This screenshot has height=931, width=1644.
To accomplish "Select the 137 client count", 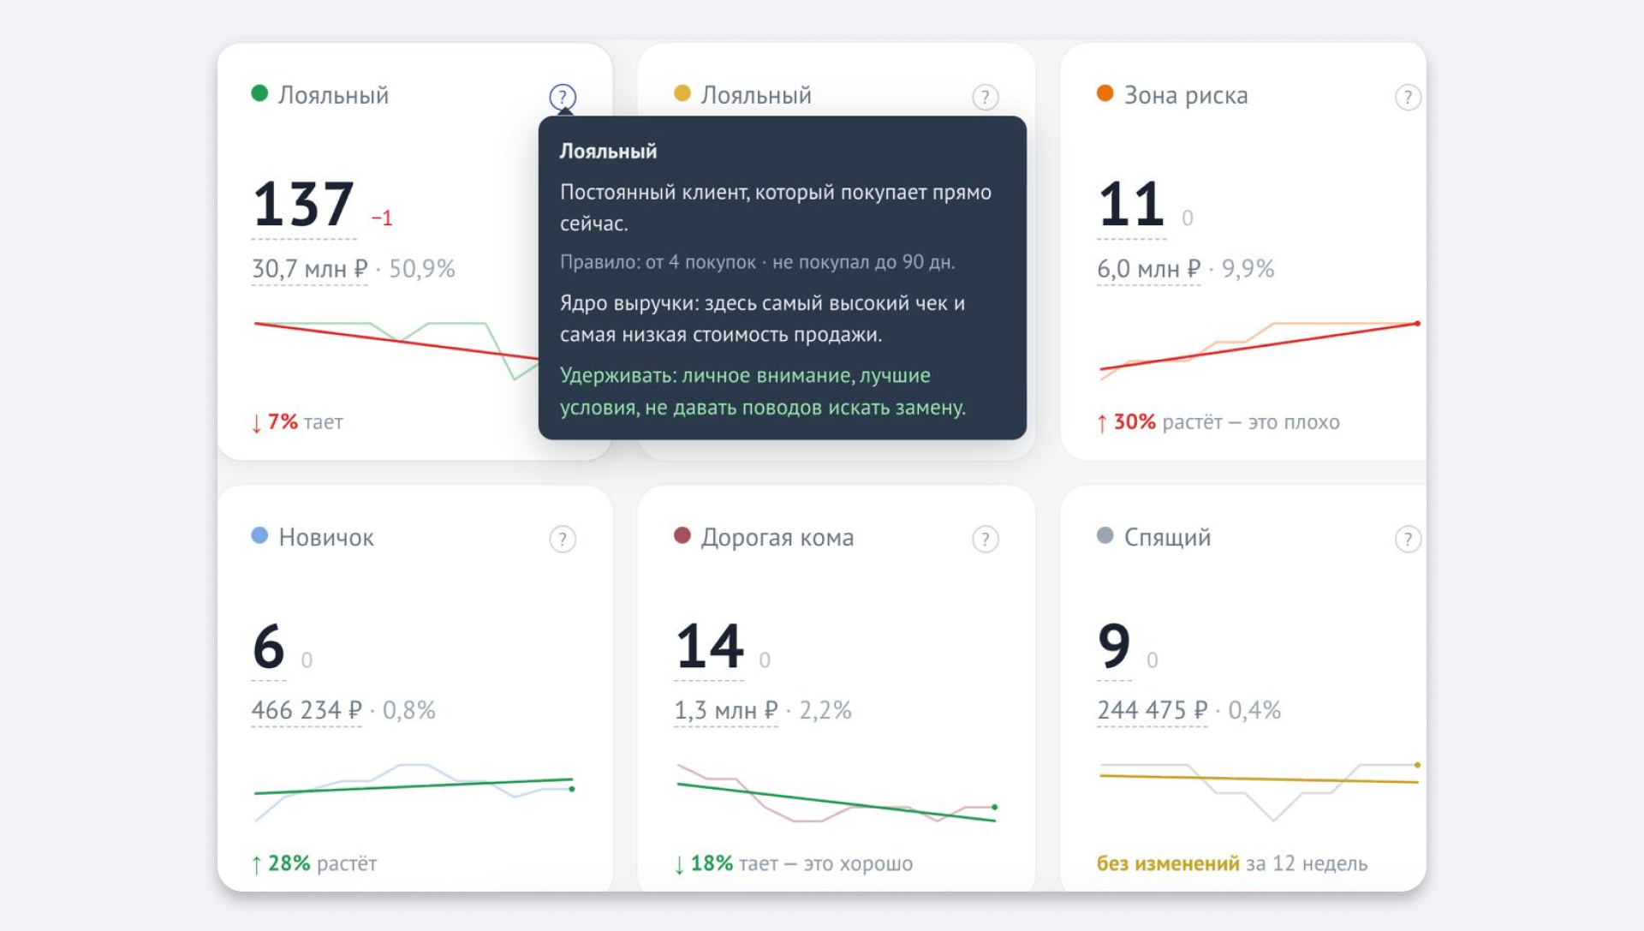I will (304, 204).
